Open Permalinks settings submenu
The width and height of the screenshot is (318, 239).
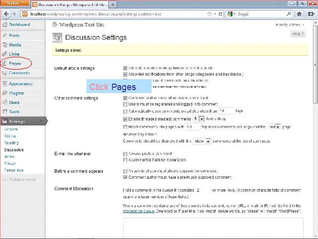14,170
